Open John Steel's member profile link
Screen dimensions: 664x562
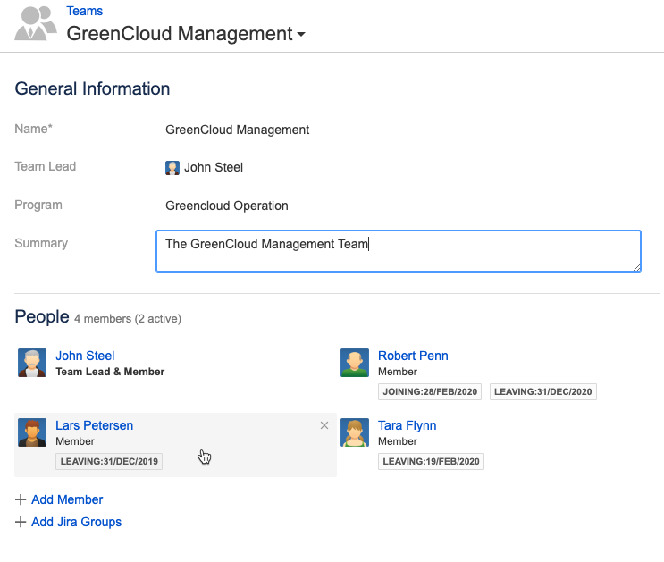click(85, 356)
